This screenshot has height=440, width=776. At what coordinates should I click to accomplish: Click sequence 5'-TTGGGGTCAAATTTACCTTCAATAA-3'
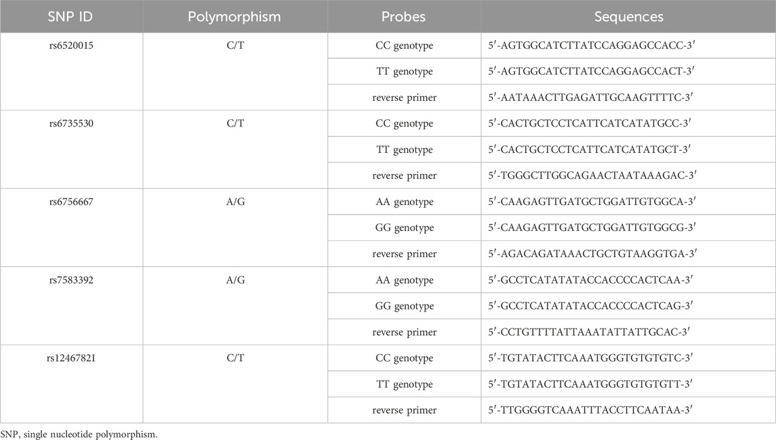click(590, 410)
